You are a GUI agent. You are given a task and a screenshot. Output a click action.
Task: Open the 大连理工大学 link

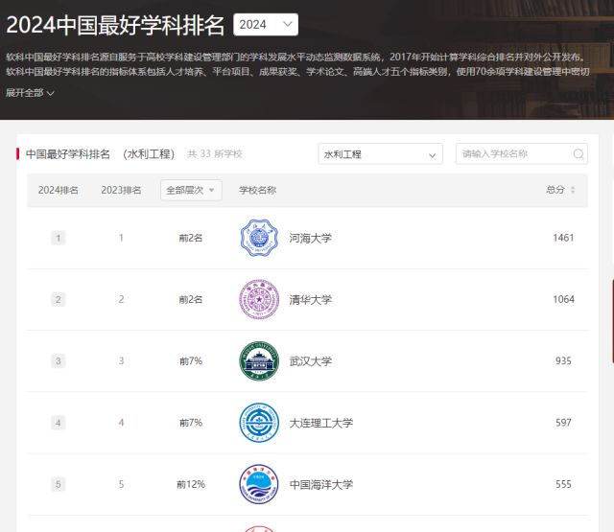coord(321,423)
